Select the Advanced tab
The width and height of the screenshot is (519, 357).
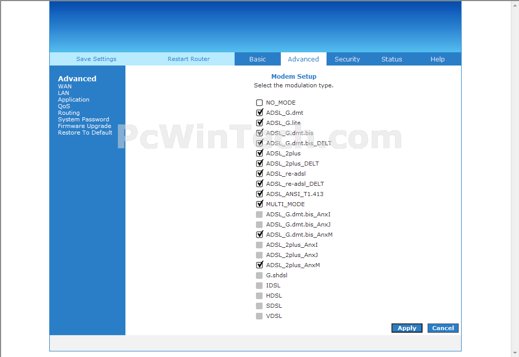303,59
